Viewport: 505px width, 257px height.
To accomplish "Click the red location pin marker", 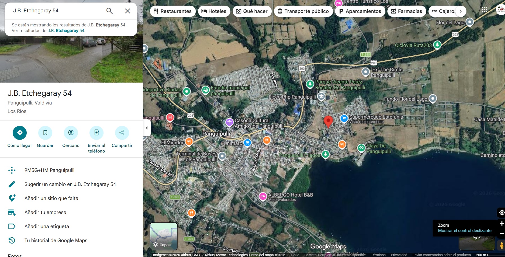I will 328,121.
